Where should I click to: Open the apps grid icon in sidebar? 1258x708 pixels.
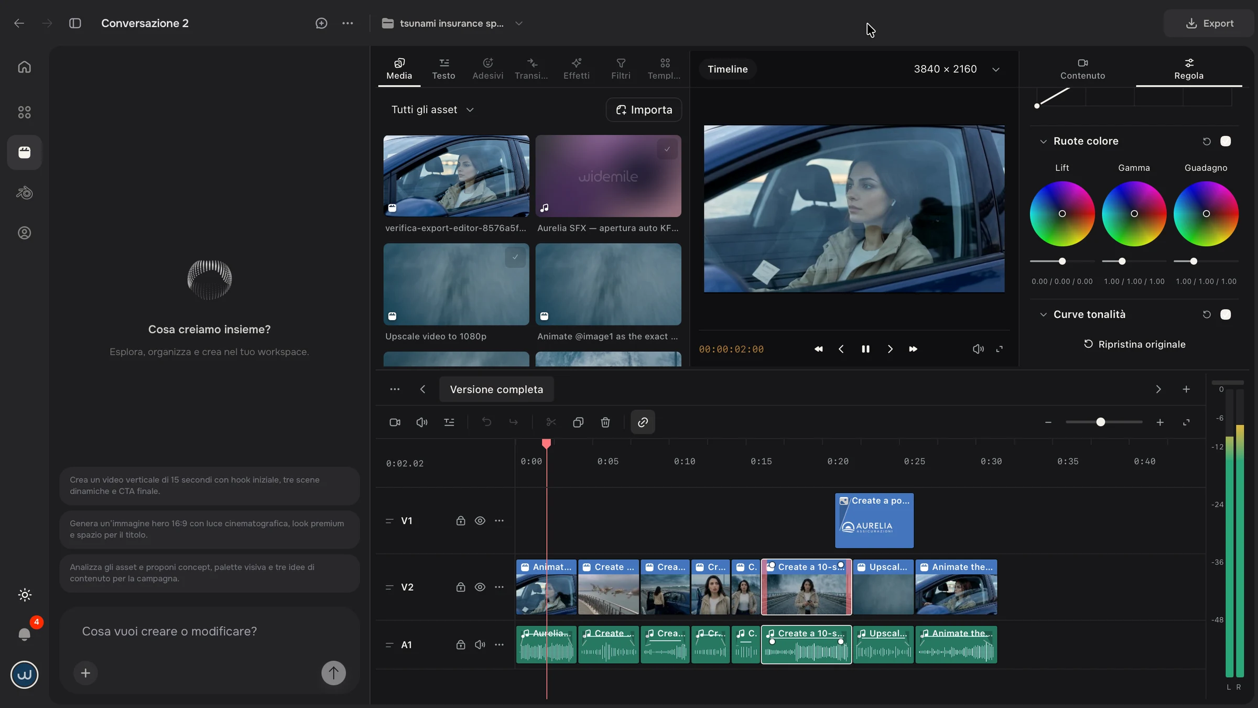24,112
